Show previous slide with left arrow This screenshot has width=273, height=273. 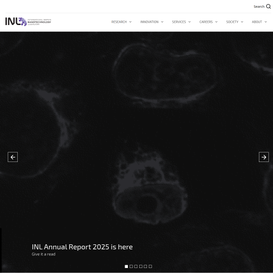coord(13,157)
